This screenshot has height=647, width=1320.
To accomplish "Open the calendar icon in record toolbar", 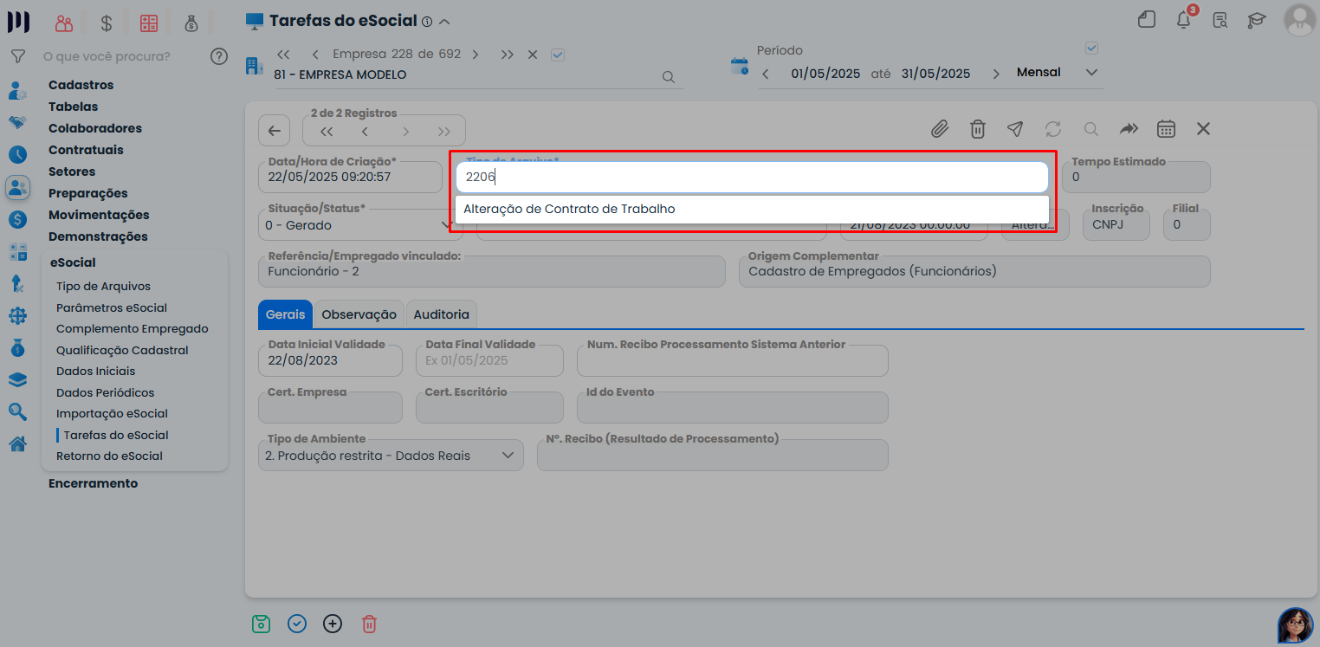I will (1166, 129).
